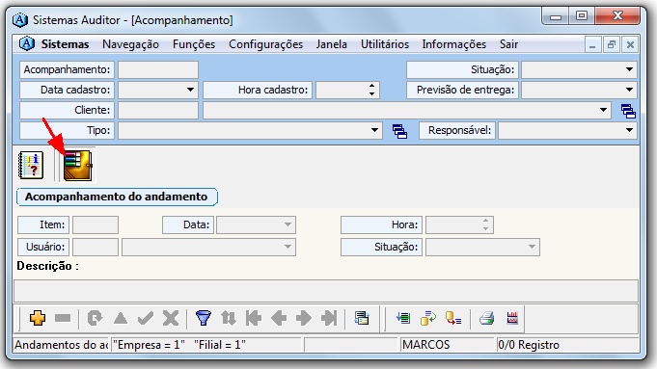Image resolution: width=657 pixels, height=369 pixels.
Task: Open the Utilitários menu
Action: click(385, 44)
